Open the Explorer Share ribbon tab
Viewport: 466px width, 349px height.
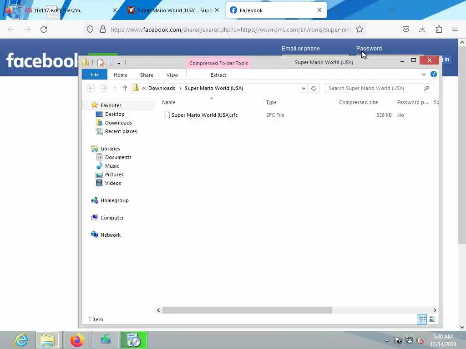tap(147, 75)
